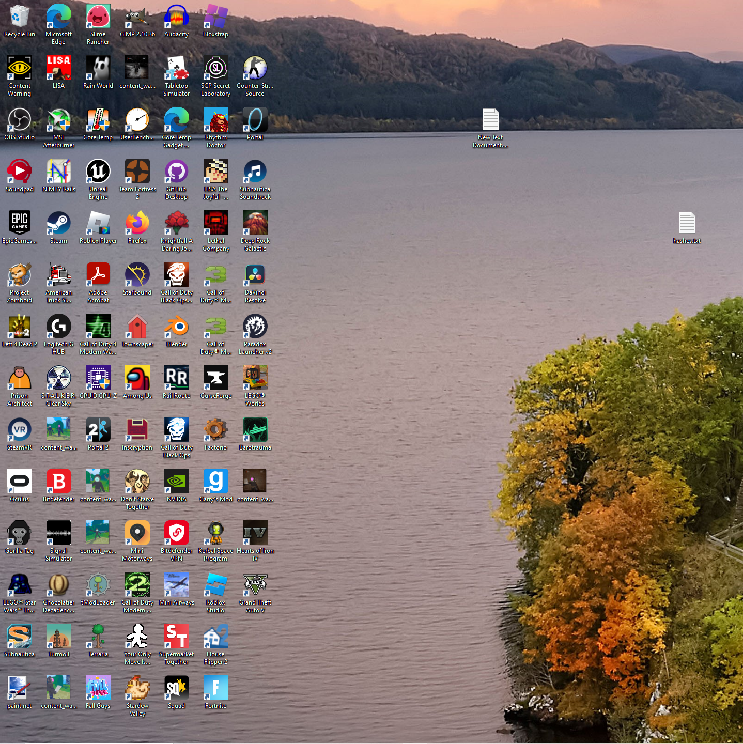Select the Project Zomboid shortcut
Image resolution: width=743 pixels, height=744 pixels.
pos(20,275)
